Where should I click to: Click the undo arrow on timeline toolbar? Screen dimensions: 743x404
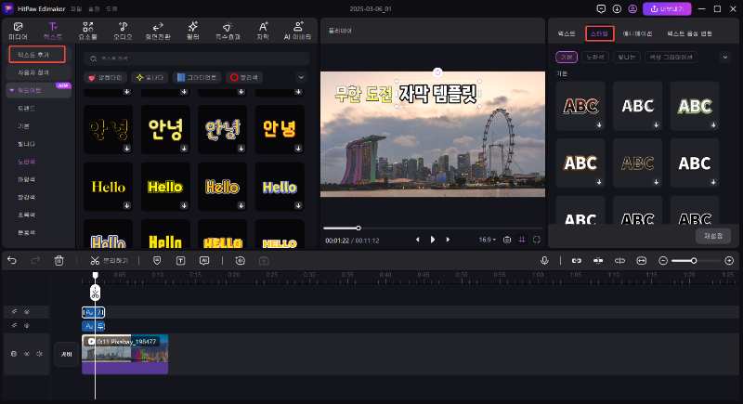click(12, 261)
